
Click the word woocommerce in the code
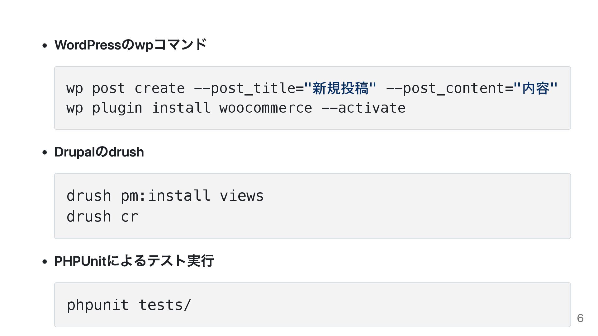point(265,108)
